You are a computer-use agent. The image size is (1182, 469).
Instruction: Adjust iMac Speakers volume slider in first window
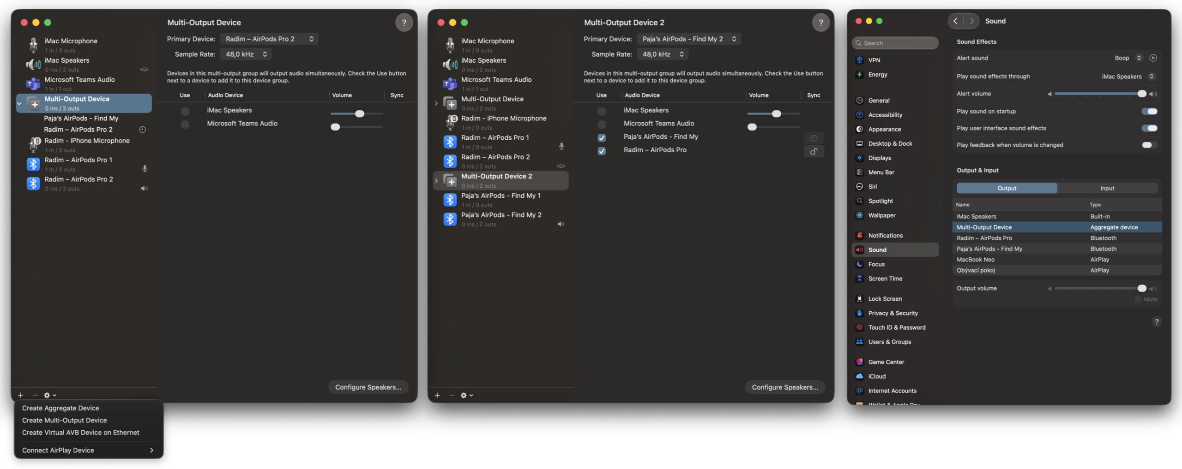click(x=357, y=113)
